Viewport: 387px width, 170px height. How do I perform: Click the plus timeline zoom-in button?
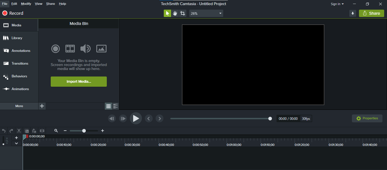coord(103,131)
